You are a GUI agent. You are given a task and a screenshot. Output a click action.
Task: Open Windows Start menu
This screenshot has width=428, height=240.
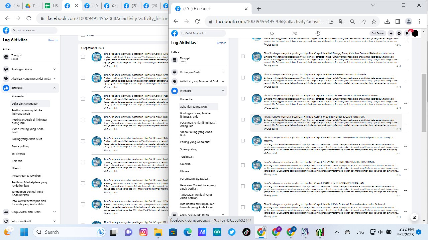[24, 232]
